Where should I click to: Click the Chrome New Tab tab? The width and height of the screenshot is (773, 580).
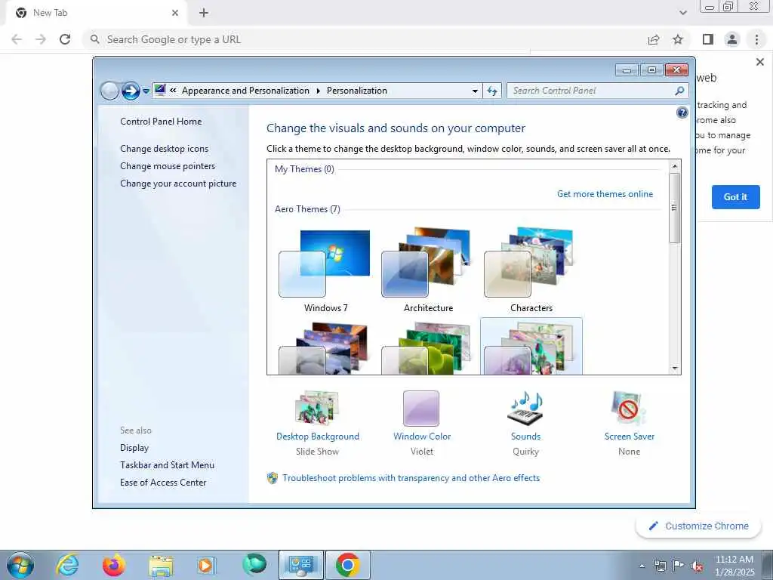click(x=96, y=13)
